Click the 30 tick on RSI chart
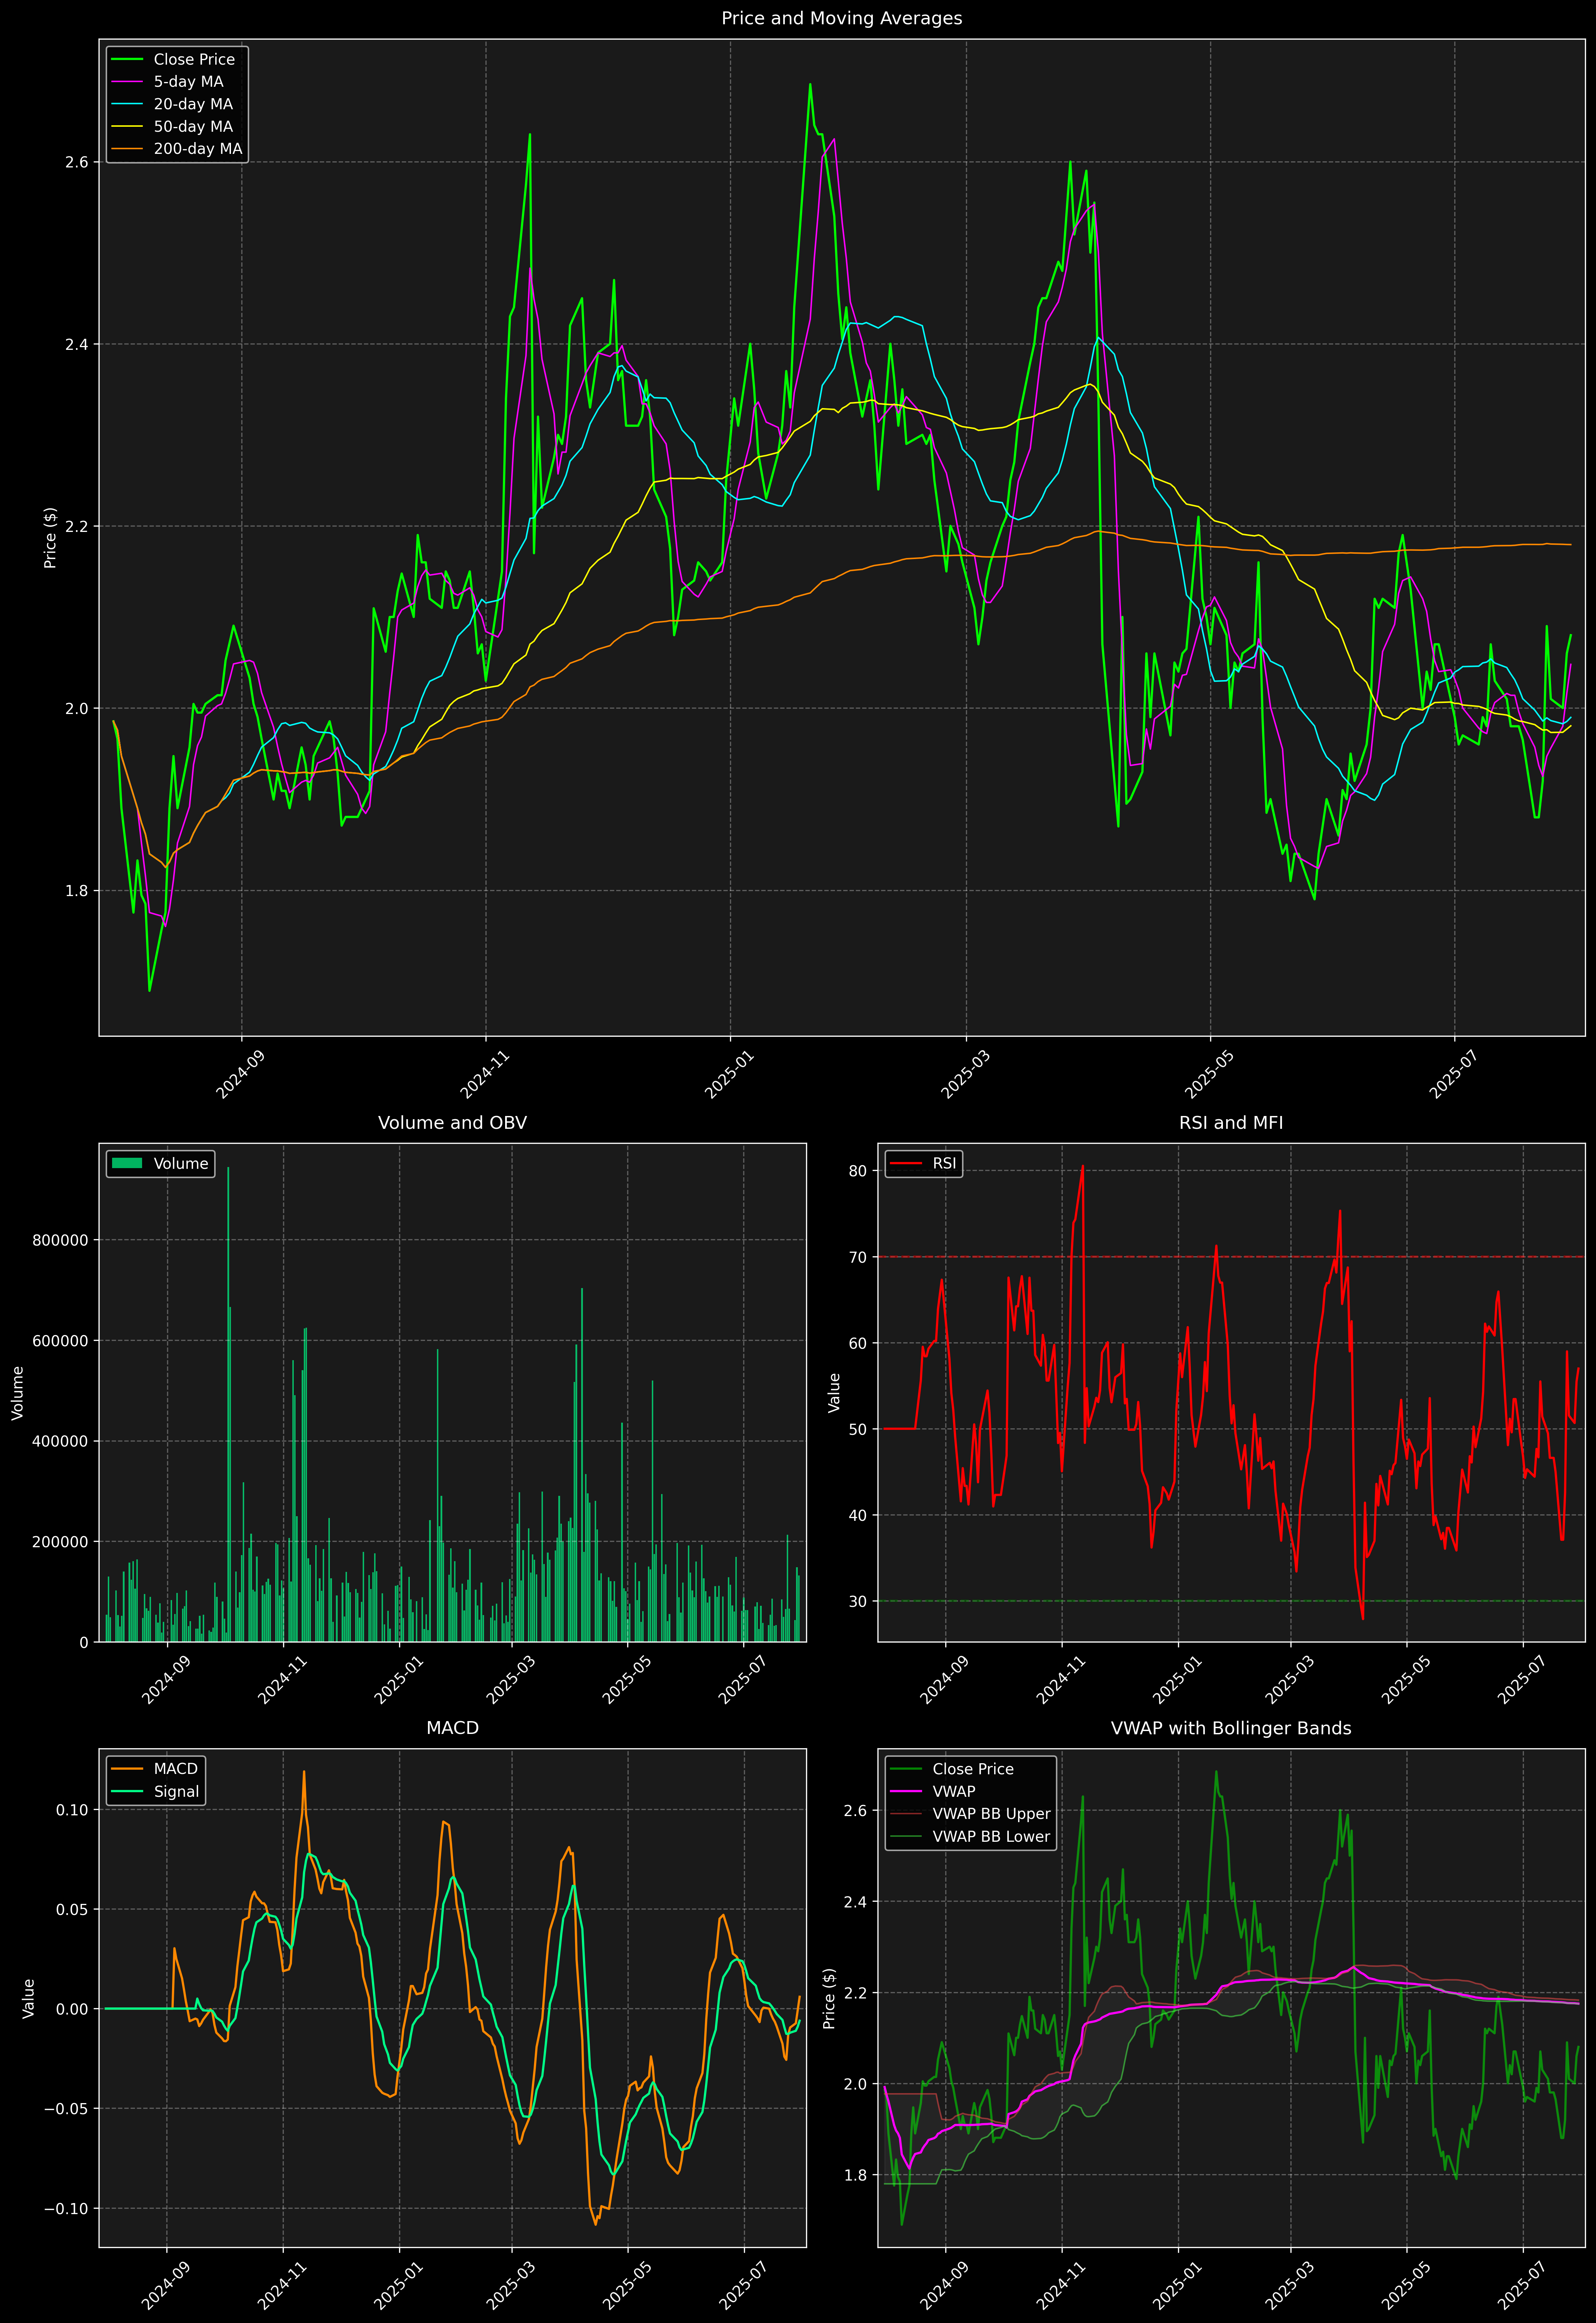Image resolution: width=1596 pixels, height=2323 pixels. (x=858, y=1602)
